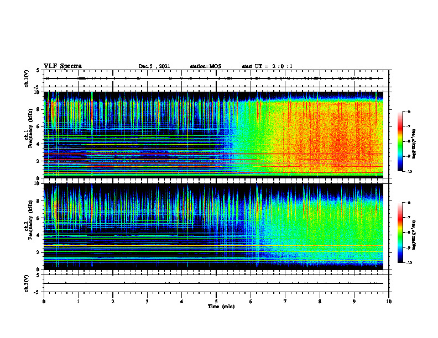This screenshot has width=438, height=338.
Task: Click the "5" tick on ch.1(V) axis
Action: [38, 70]
